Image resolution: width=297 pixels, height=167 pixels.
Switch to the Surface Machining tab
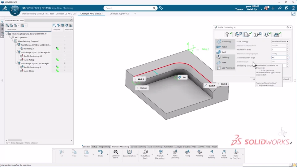click(x=138, y=147)
